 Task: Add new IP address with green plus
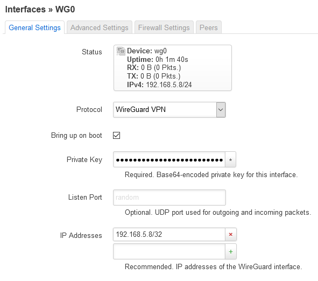pos(231,251)
